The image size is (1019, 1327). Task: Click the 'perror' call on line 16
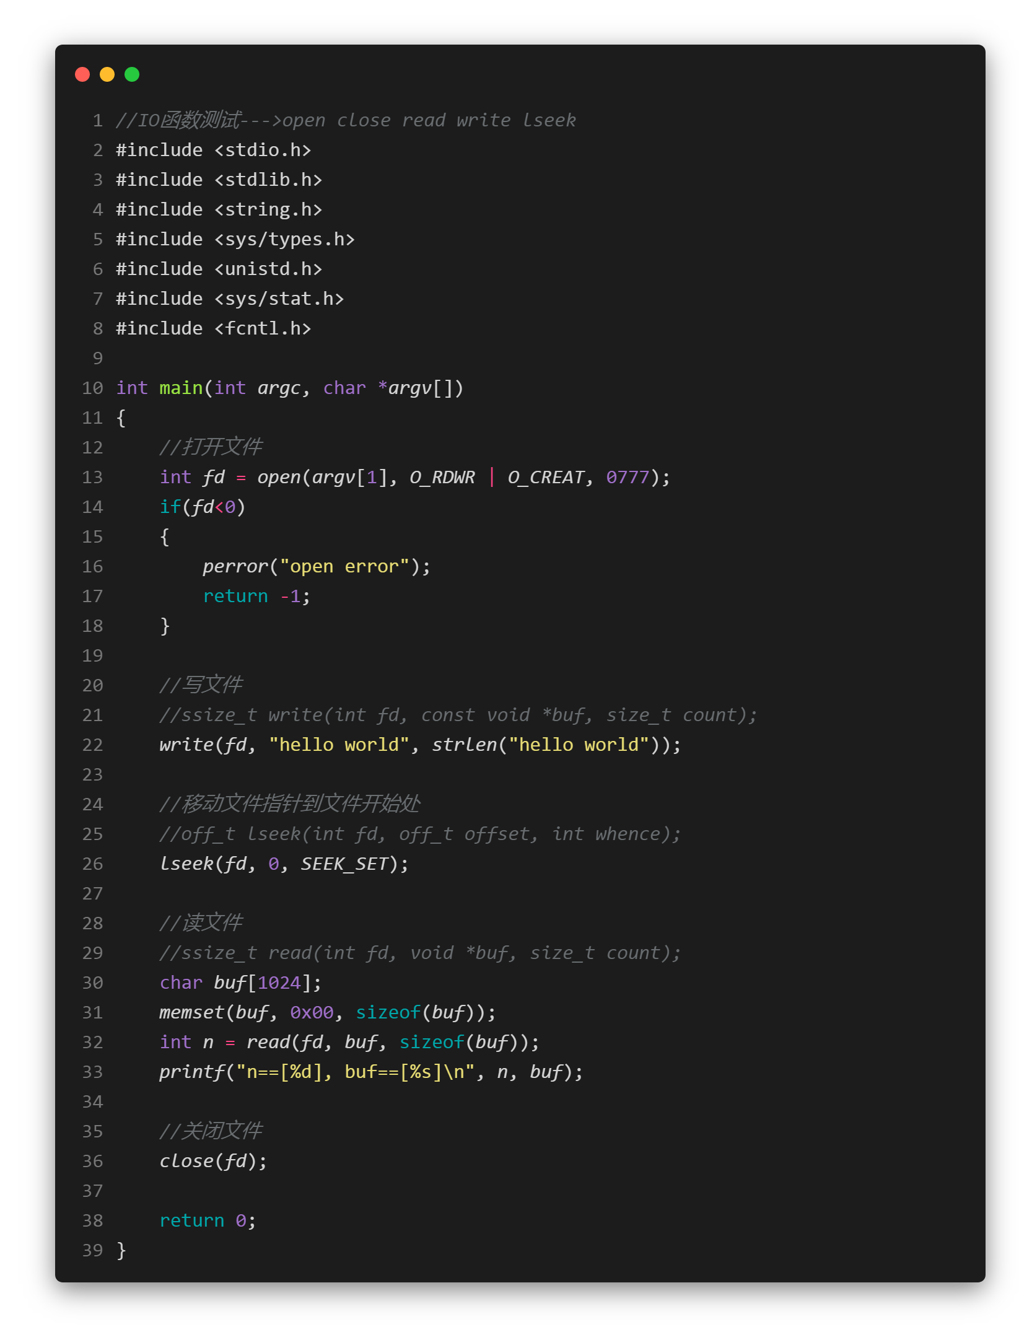[235, 566]
